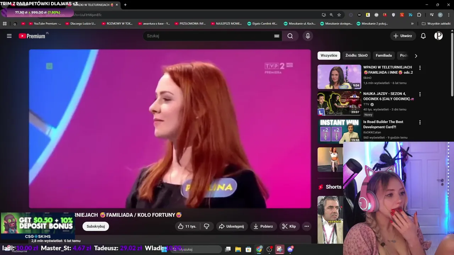Click the search magnifier button
This screenshot has height=255, width=454.
coord(290,36)
